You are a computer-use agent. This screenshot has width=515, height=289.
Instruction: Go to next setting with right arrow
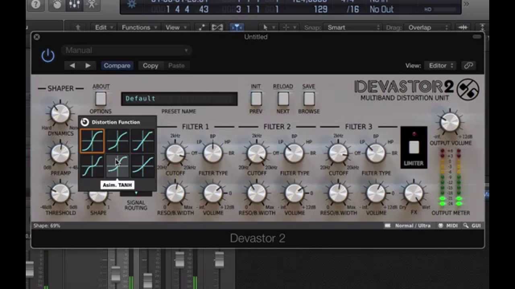pos(88,65)
